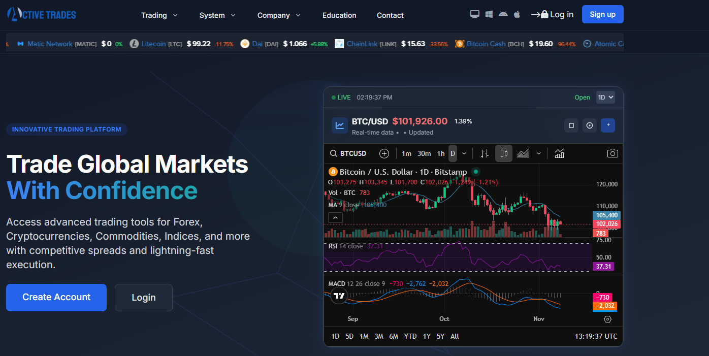The image size is (709, 356).
Task: Click the Create Account button
Action: (x=56, y=297)
